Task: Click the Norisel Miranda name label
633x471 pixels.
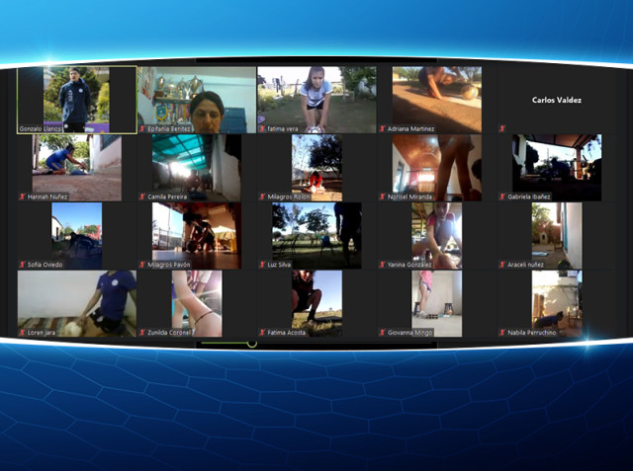Action: (409, 196)
